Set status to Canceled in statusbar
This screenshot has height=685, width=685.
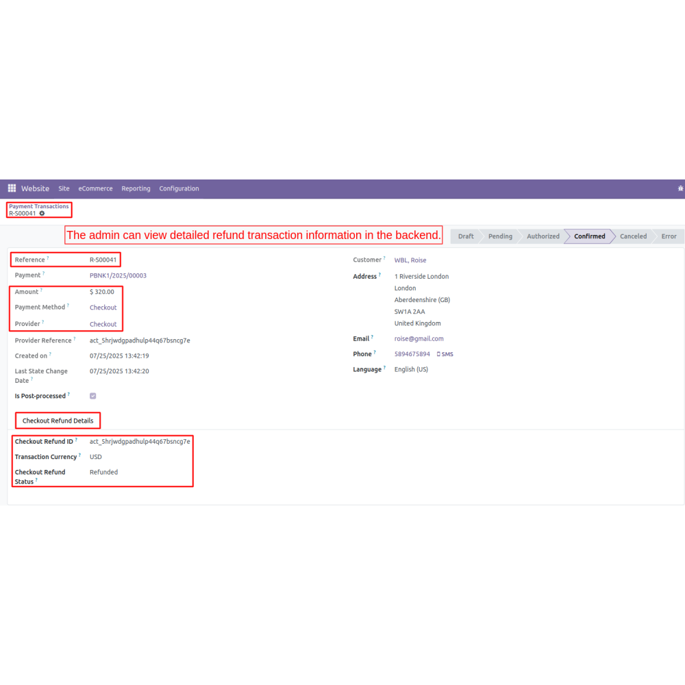(633, 236)
